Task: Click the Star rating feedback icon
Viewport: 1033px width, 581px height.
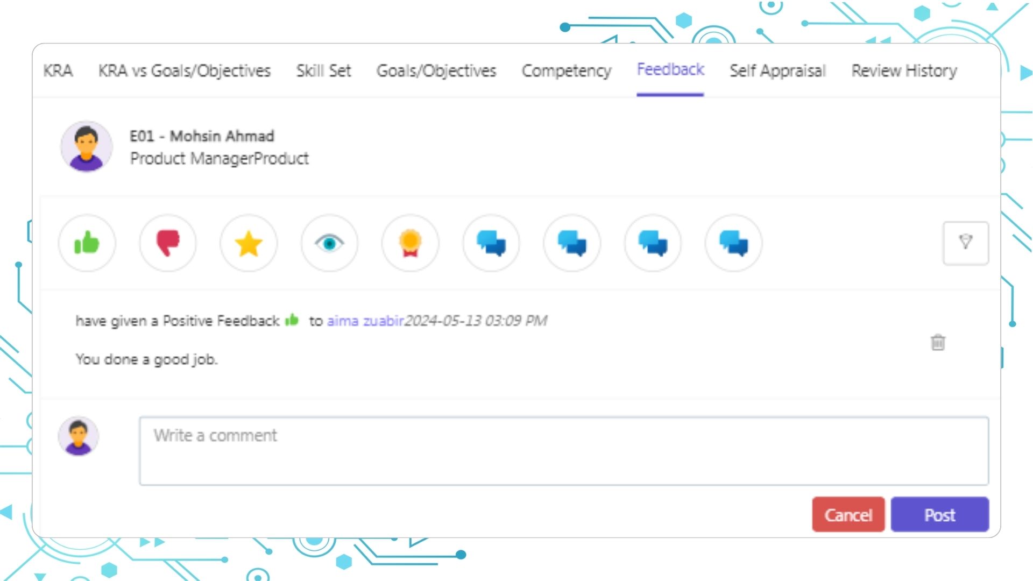Action: point(249,243)
